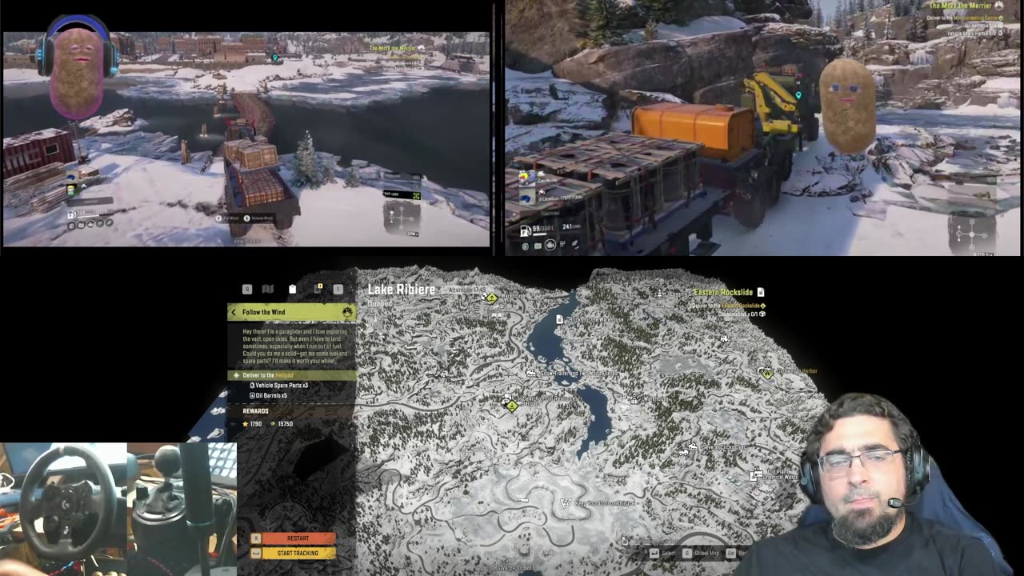This screenshot has width=1024, height=576.
Task: Click The More the Merrier in right view
Action: (x=959, y=6)
